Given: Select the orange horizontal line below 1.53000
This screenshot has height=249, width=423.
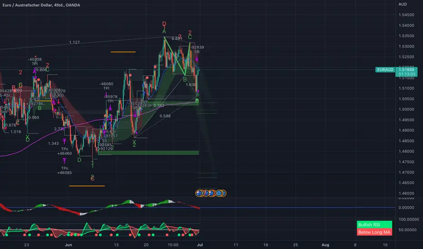Looking at the screenshot, I should pos(123,52).
